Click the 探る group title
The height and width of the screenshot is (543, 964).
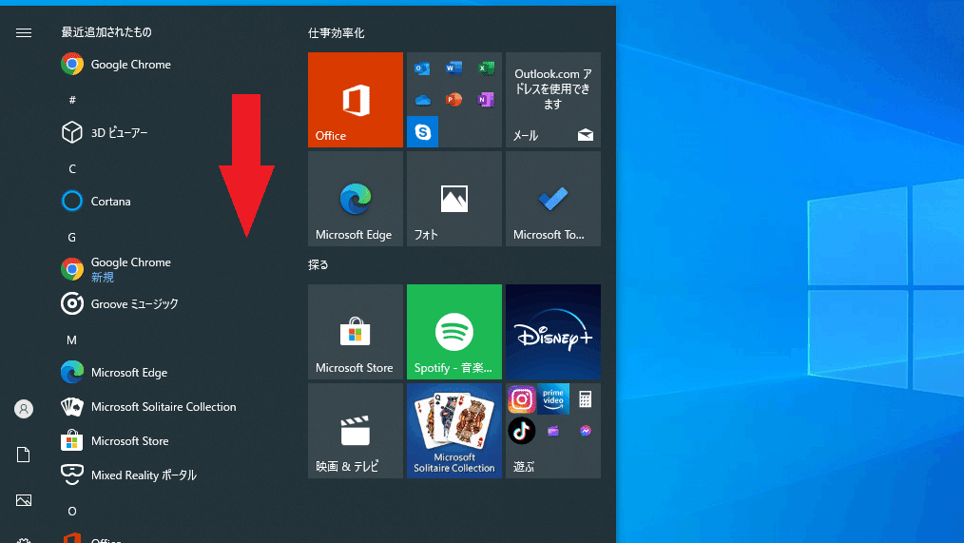pos(318,264)
